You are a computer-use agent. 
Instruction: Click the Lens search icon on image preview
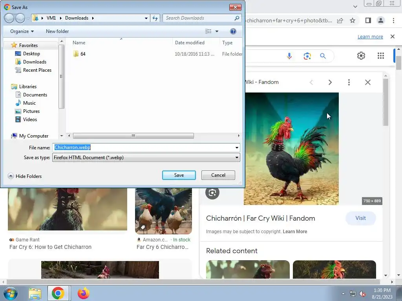tap(212, 193)
